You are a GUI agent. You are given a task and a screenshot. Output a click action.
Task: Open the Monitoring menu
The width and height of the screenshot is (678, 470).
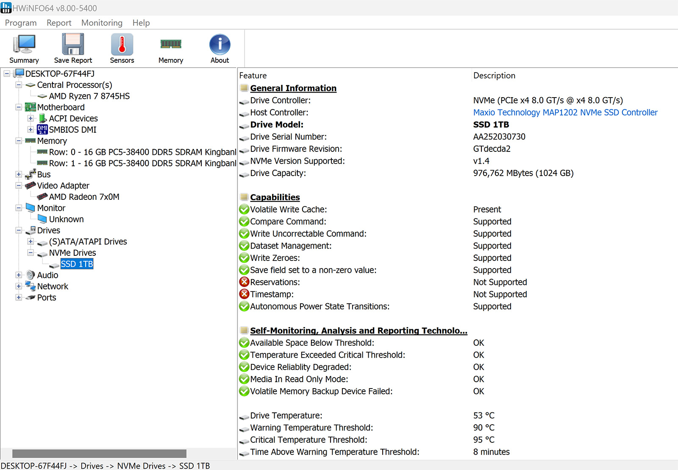pos(102,23)
